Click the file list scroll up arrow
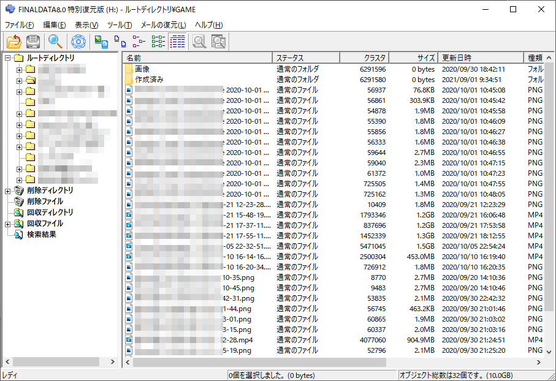The height and width of the screenshot is (381, 556). coord(549,58)
